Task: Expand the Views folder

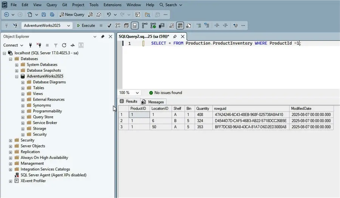Action: tap(23, 94)
